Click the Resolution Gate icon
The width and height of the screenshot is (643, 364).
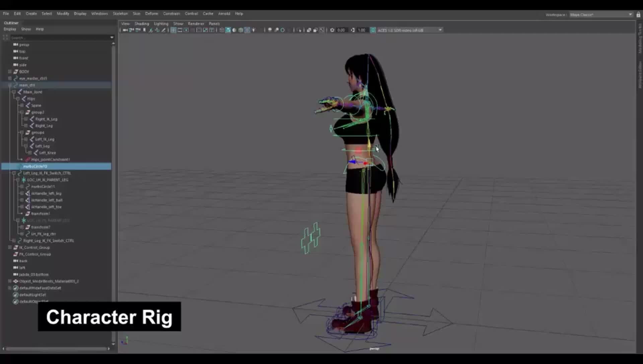point(187,30)
